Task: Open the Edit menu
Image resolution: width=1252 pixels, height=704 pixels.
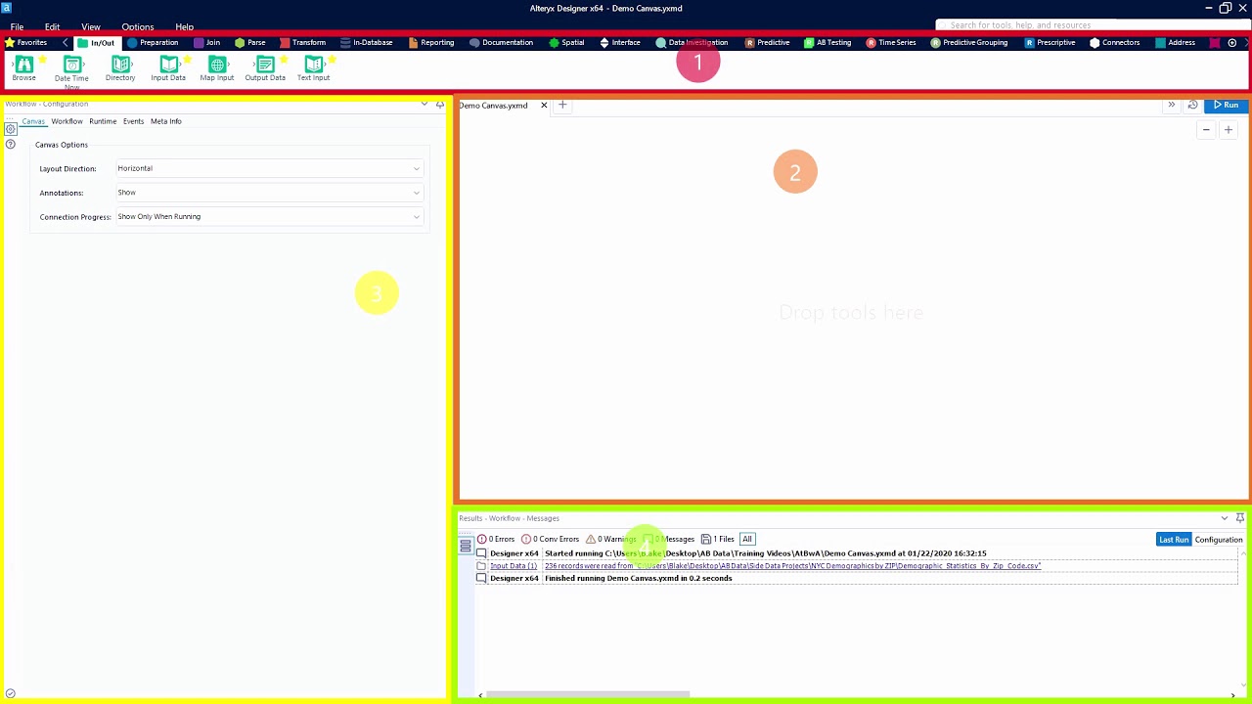Action: (52, 26)
